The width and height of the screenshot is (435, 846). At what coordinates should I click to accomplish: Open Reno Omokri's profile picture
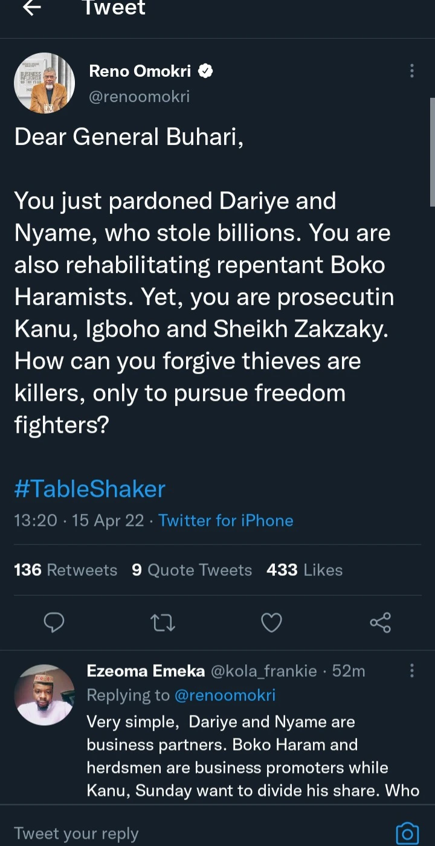tap(44, 83)
